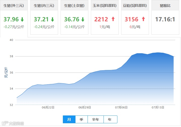Click the 07月06日 x-axis label

coord(121,107)
